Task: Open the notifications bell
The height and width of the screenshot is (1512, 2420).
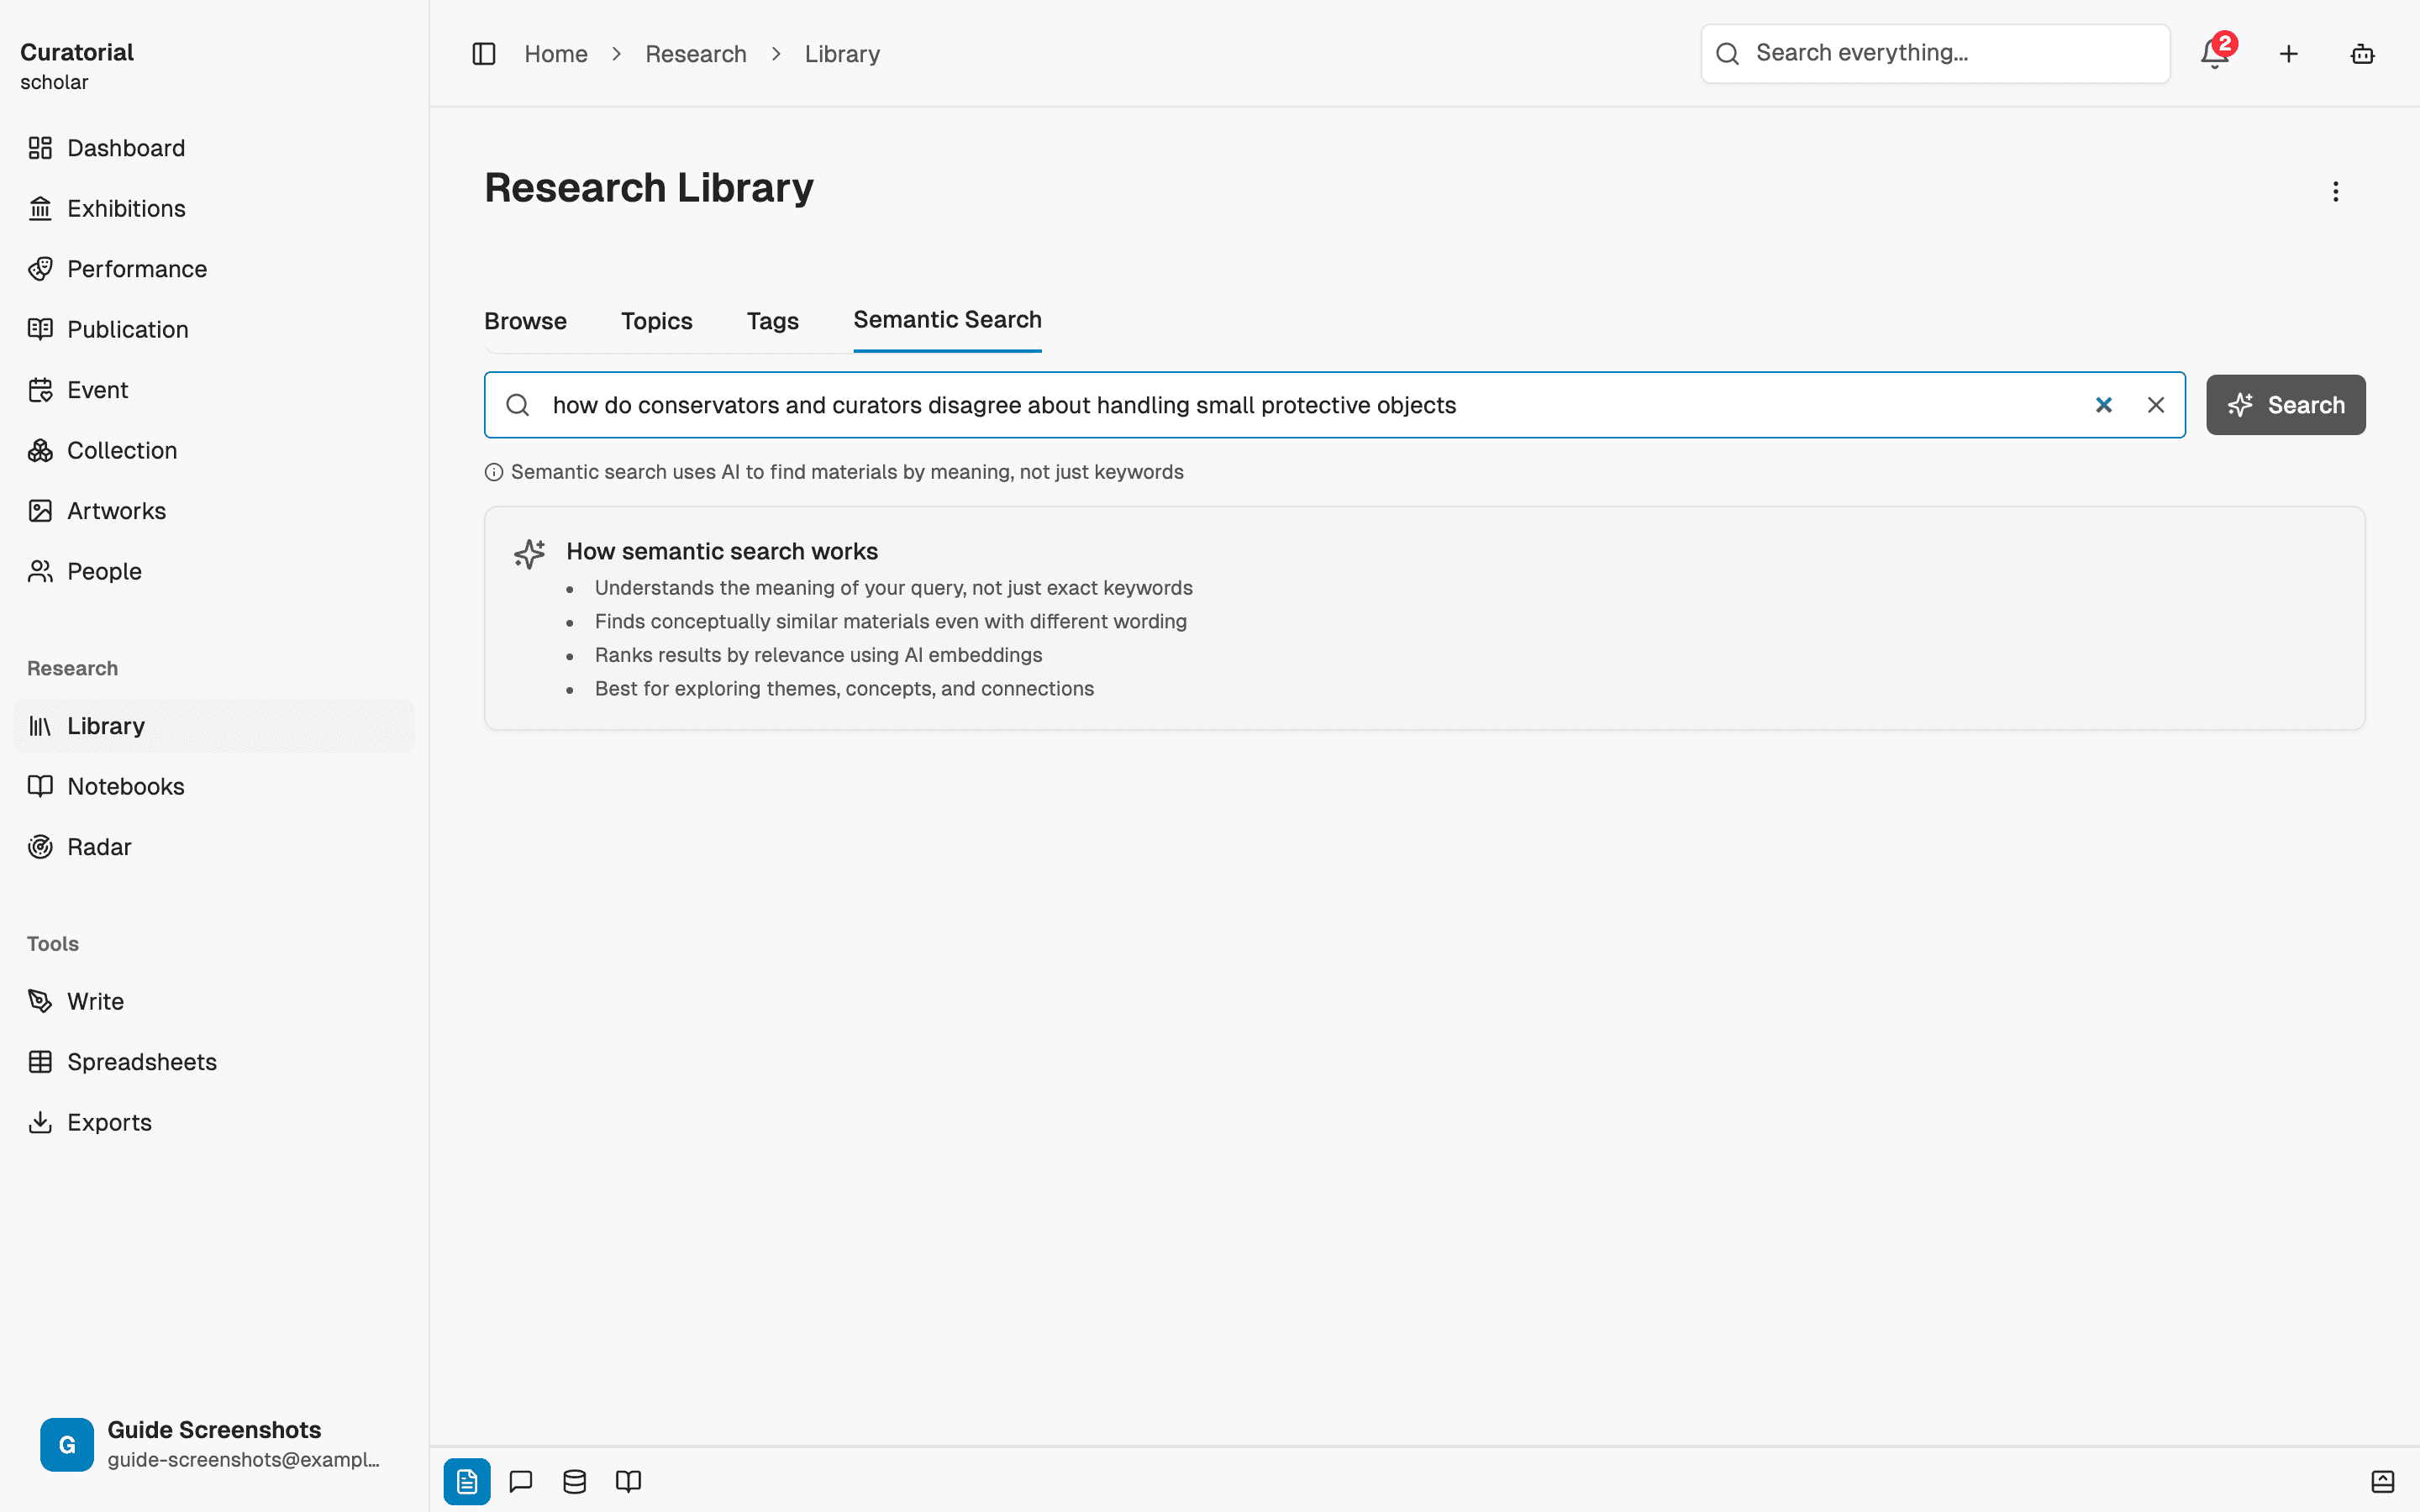Action: pyautogui.click(x=2215, y=54)
